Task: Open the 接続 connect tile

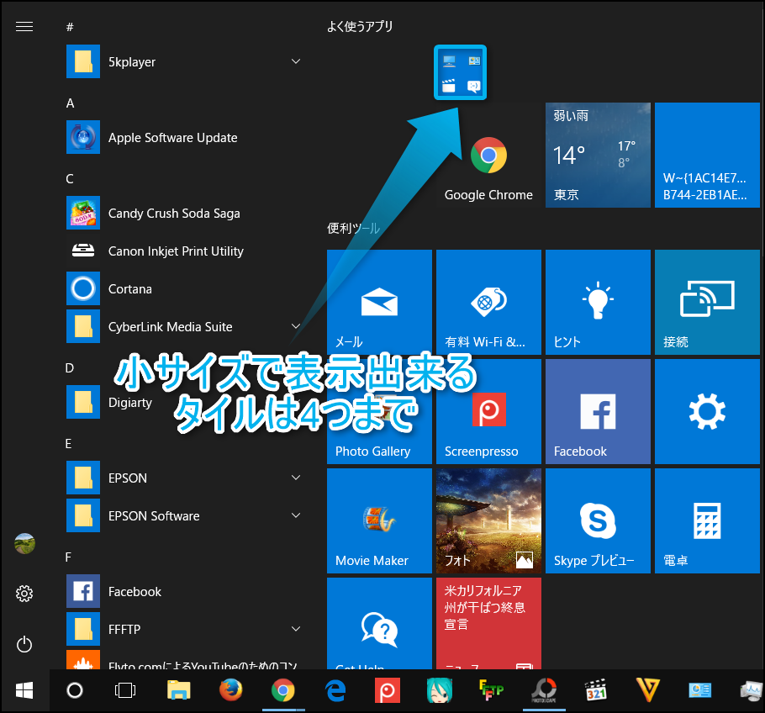Action: [706, 303]
